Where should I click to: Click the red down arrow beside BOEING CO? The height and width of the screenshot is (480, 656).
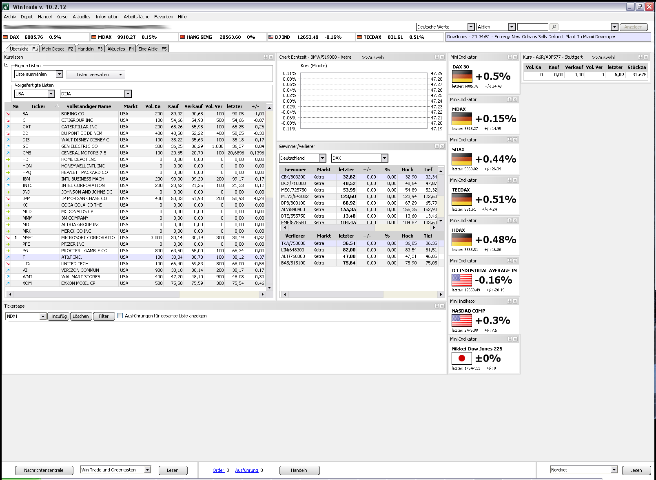[8, 114]
